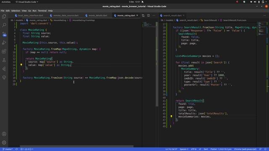Image resolution: width=269 pixels, height=151 pixels.
Task: Open the Manage gear menu
Action: 4,143
